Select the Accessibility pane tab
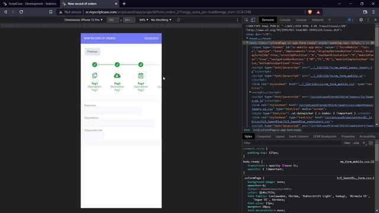379x213 pixels. pyautogui.click(x=367, y=137)
